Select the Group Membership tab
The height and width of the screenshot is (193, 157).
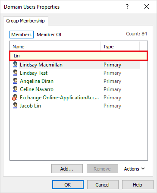click(x=25, y=21)
